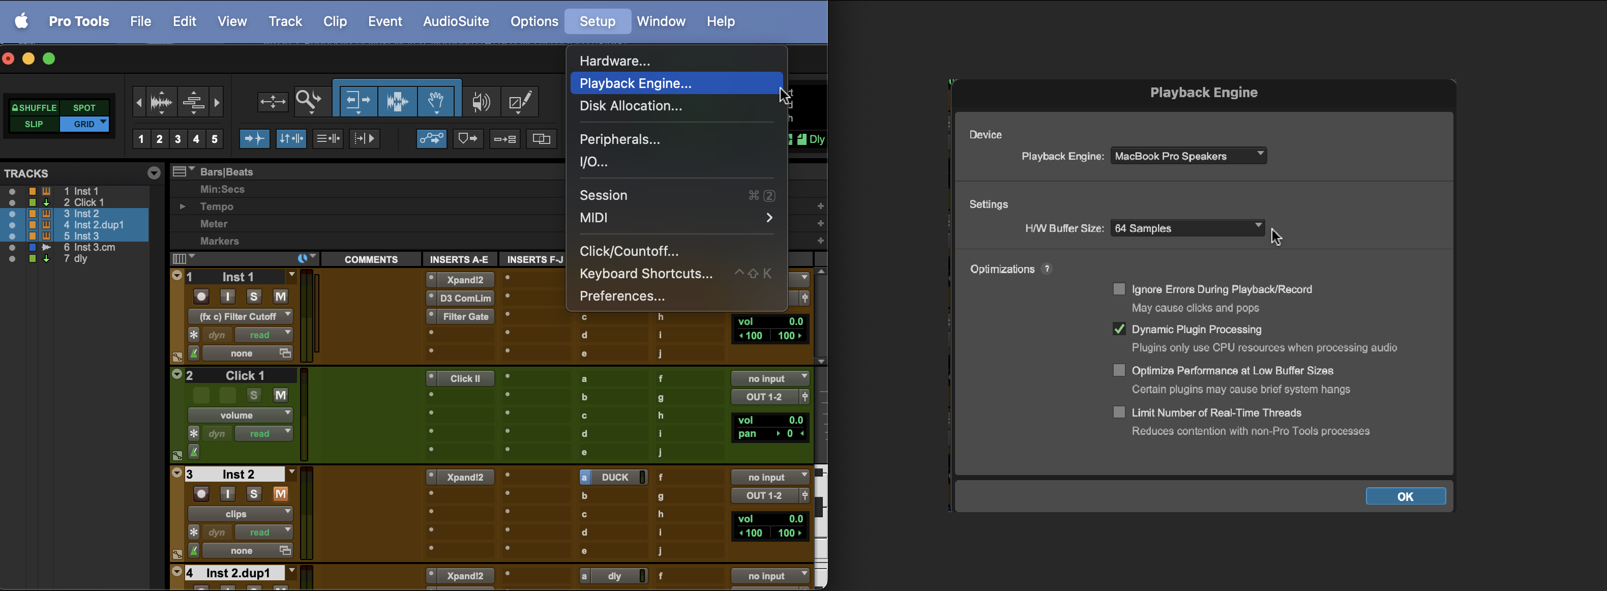Toggle input monitoring on Inst 2
The height and width of the screenshot is (591, 1607).
click(228, 494)
